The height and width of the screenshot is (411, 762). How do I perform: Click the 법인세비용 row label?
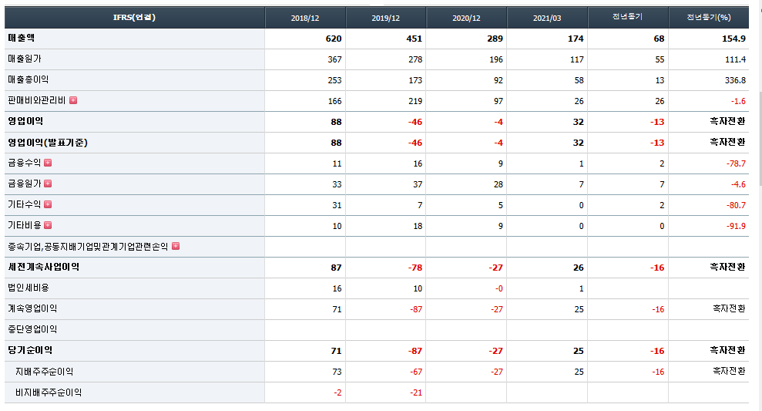pos(29,288)
